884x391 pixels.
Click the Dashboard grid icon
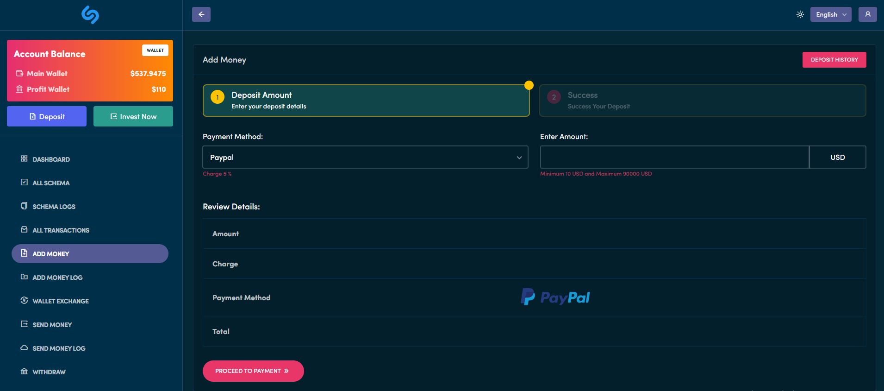point(24,159)
